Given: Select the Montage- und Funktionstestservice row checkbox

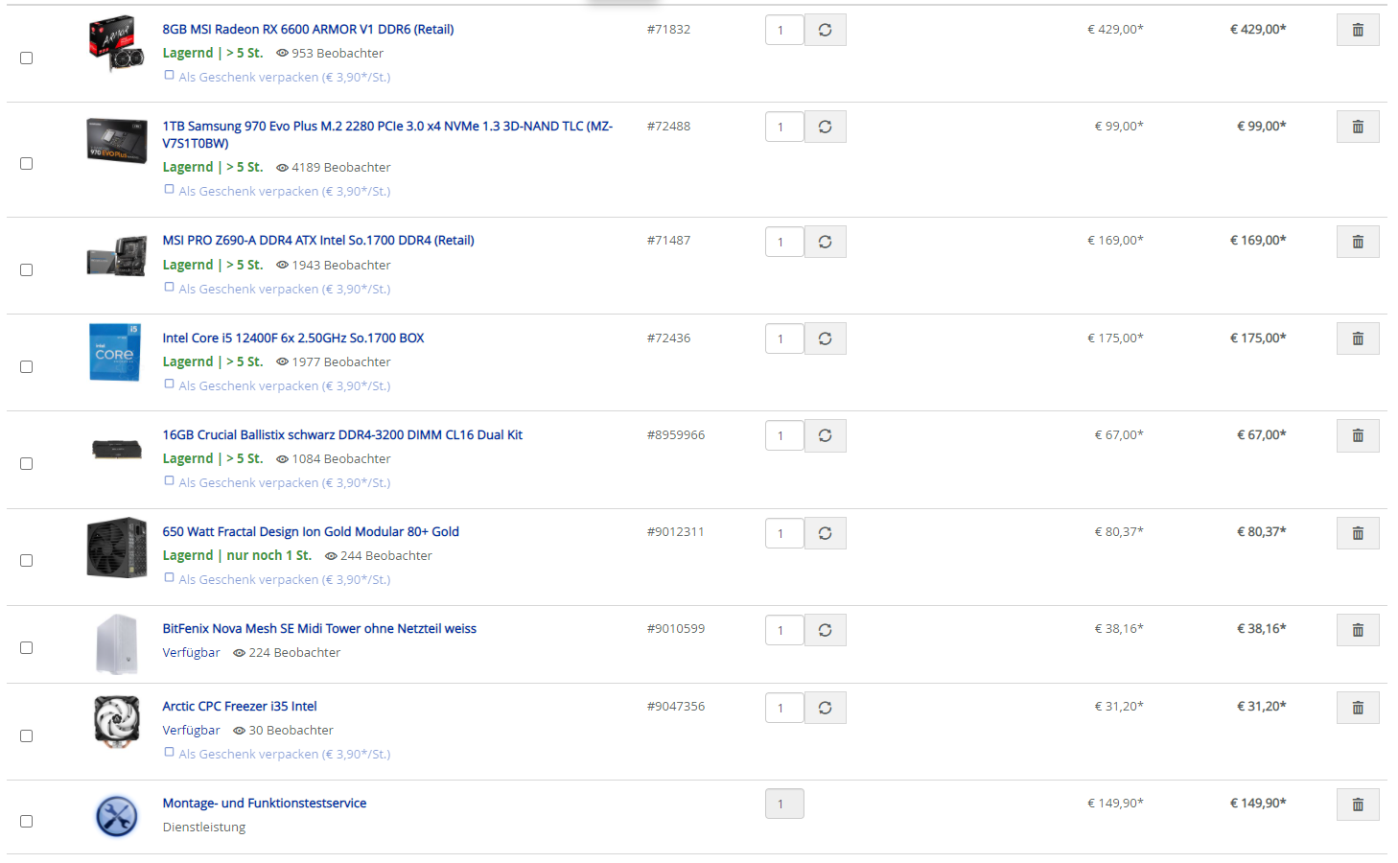Looking at the screenshot, I should [x=27, y=822].
